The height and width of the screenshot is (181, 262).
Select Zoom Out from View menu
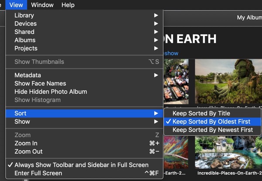(28, 151)
